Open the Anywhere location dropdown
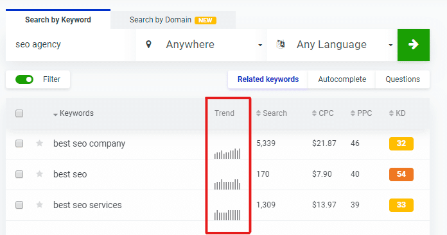 point(202,45)
